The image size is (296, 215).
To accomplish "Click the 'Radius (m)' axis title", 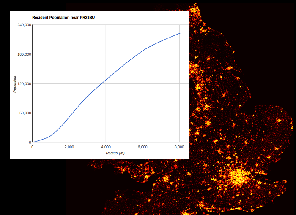I will tap(115, 153).
